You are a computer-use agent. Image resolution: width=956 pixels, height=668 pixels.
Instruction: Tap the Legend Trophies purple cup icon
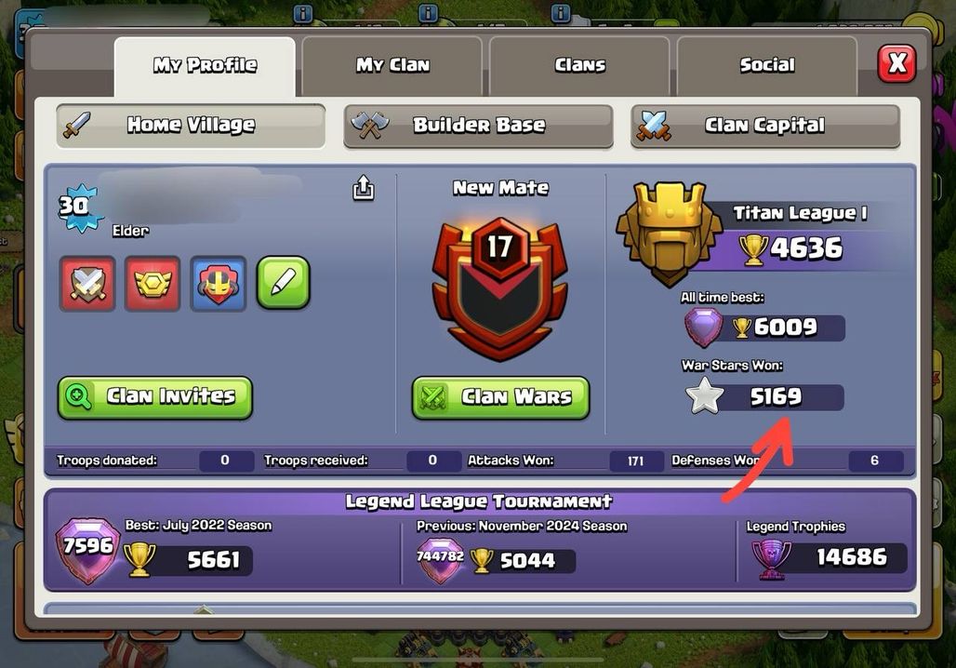click(x=771, y=559)
